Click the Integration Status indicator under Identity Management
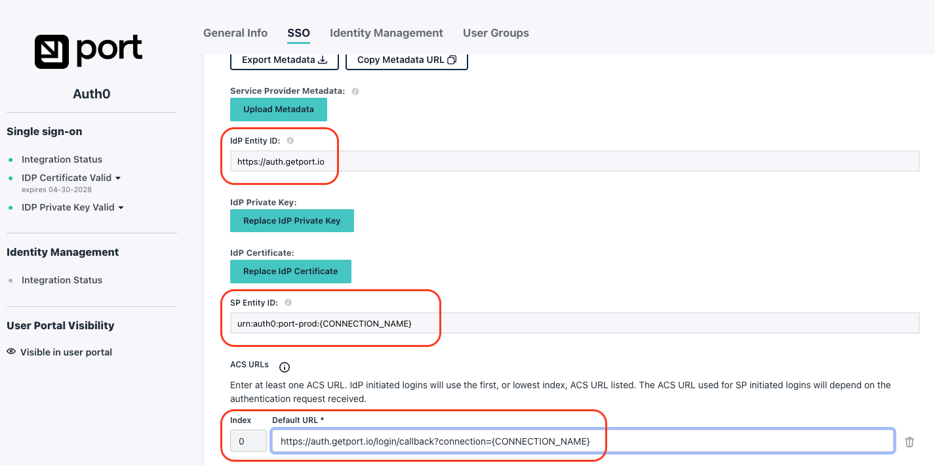The width and height of the screenshot is (935, 465). pos(62,280)
